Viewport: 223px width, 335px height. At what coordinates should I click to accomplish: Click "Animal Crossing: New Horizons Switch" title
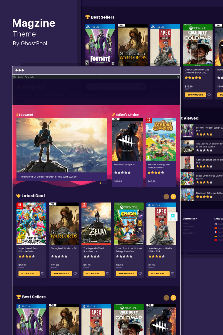click(159, 166)
